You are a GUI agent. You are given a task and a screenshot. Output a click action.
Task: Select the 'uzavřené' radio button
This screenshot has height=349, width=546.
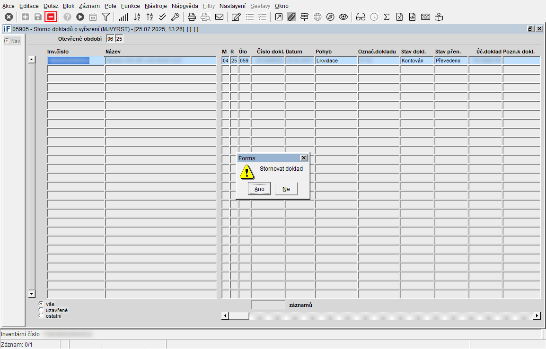pyautogui.click(x=41, y=310)
